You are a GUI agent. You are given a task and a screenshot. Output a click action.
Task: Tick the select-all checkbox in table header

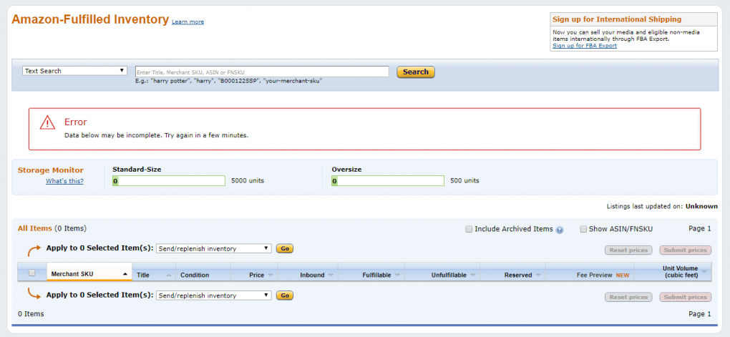(x=31, y=273)
